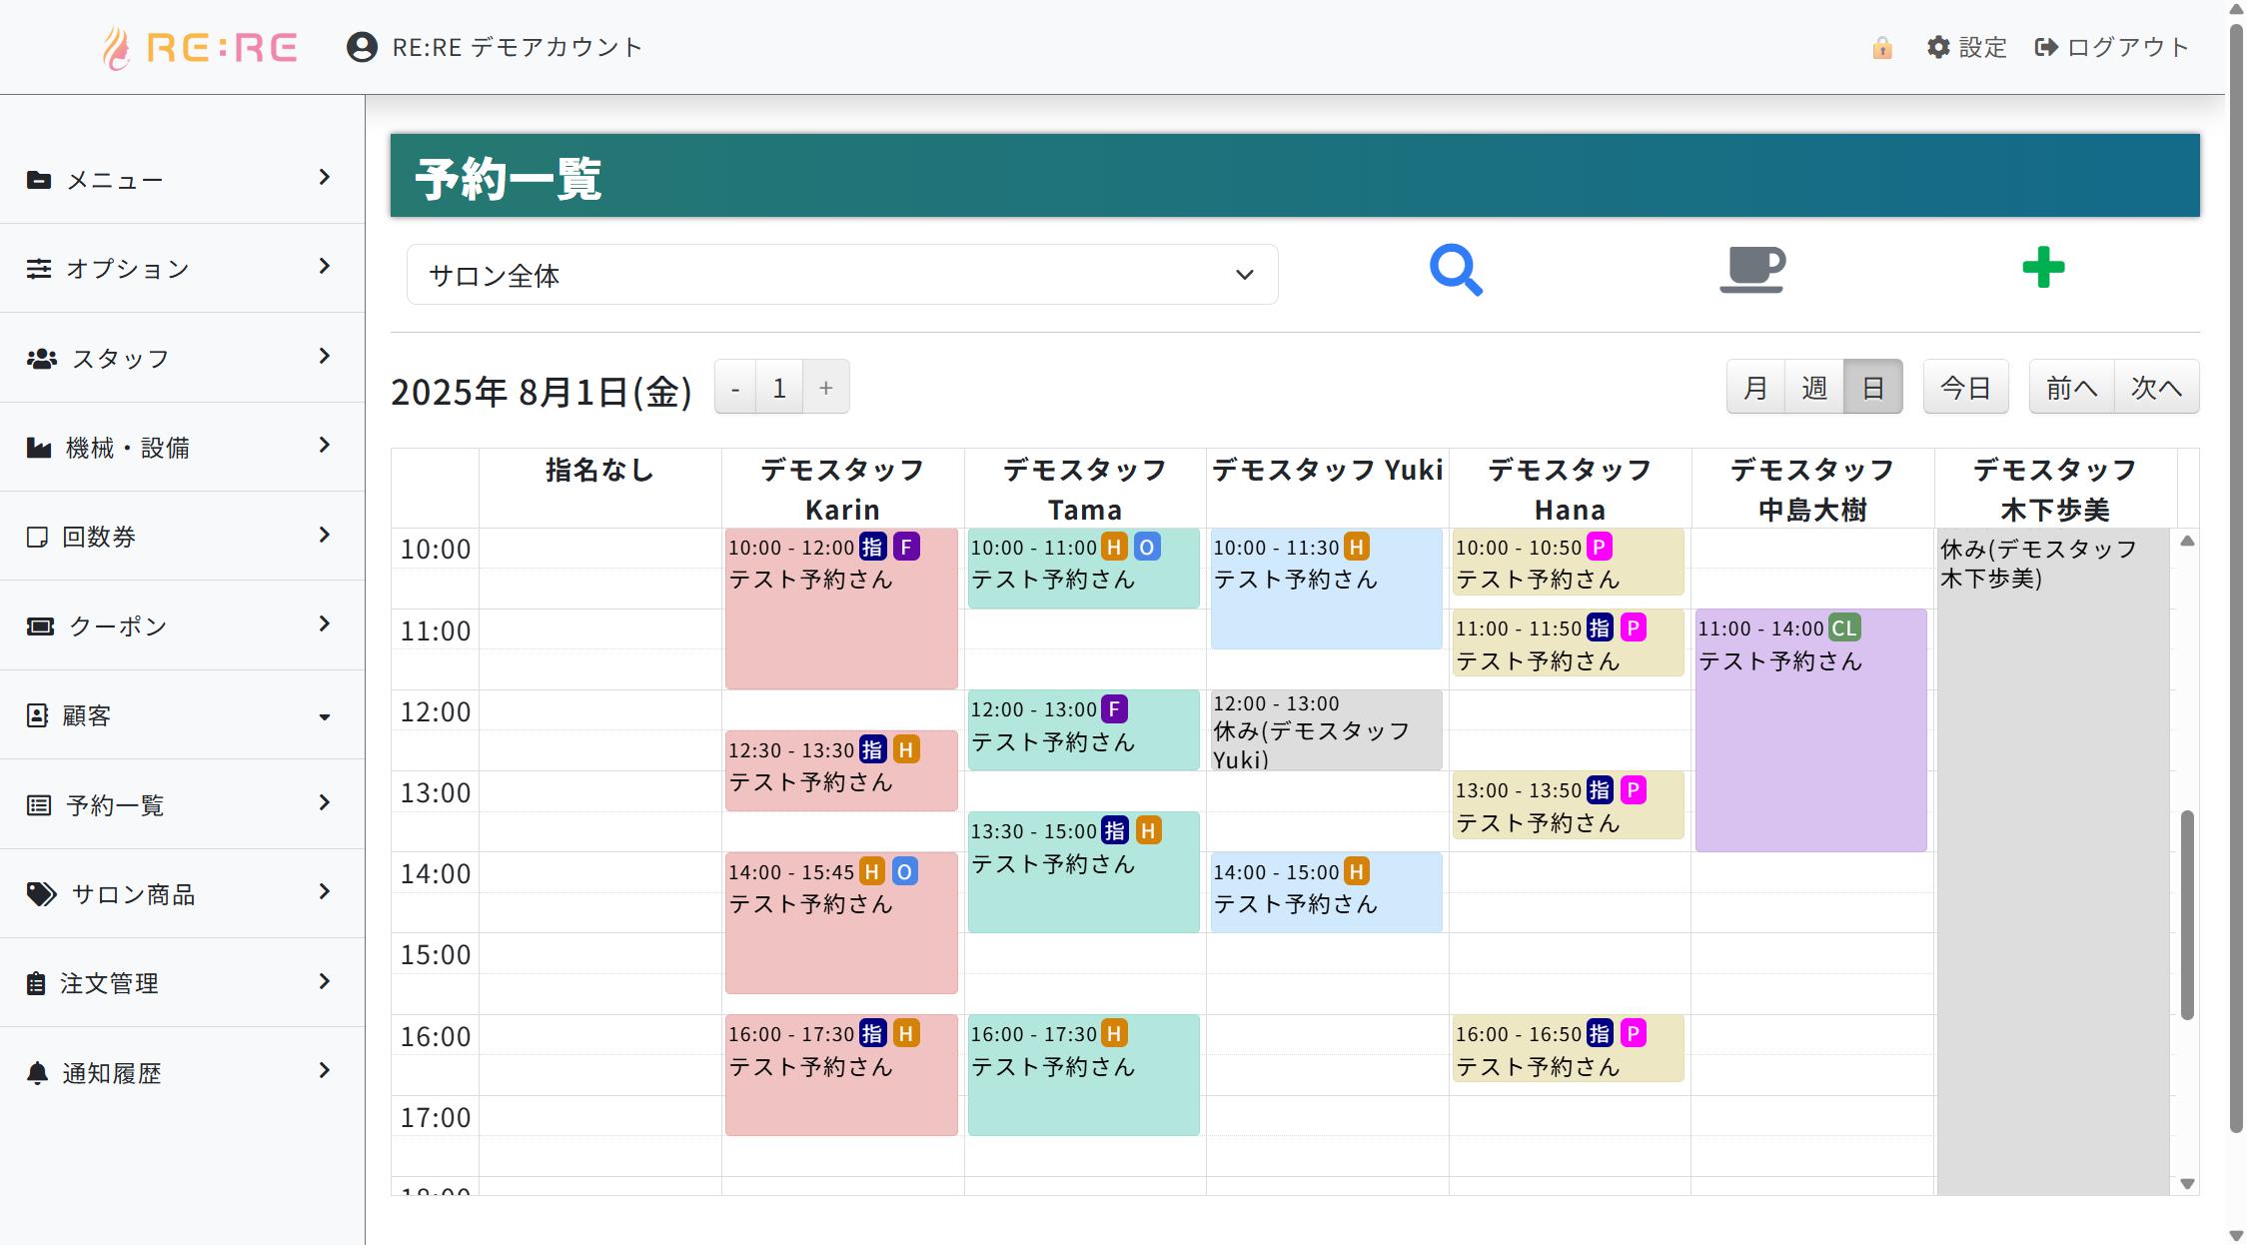Click the blue search magnifier icon
2247x1245 pixels.
[1456, 270]
